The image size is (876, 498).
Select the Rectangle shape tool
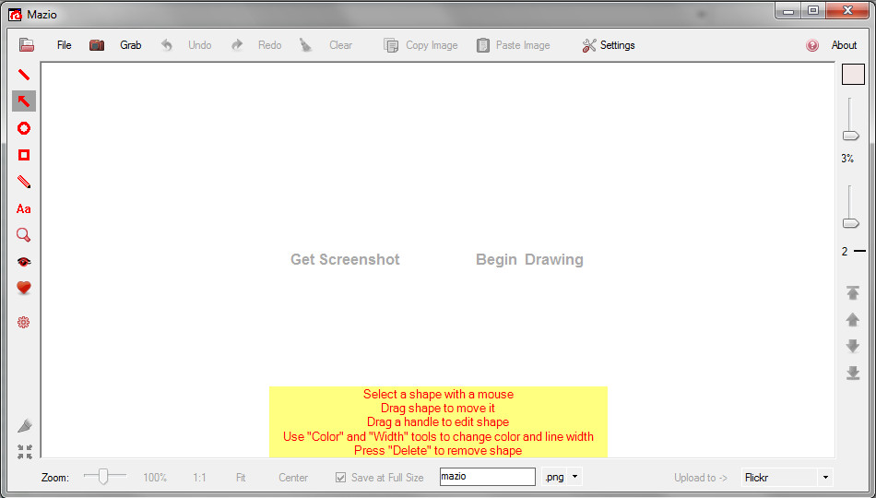click(x=23, y=155)
